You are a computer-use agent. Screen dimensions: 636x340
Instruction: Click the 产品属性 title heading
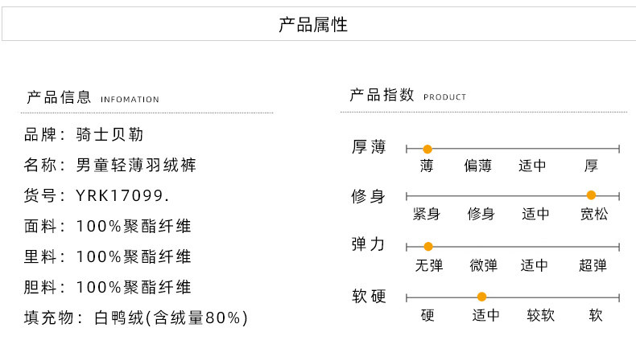[313, 25]
